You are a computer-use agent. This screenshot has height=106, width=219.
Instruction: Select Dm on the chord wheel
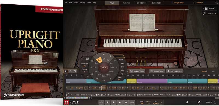click(x=99, y=60)
